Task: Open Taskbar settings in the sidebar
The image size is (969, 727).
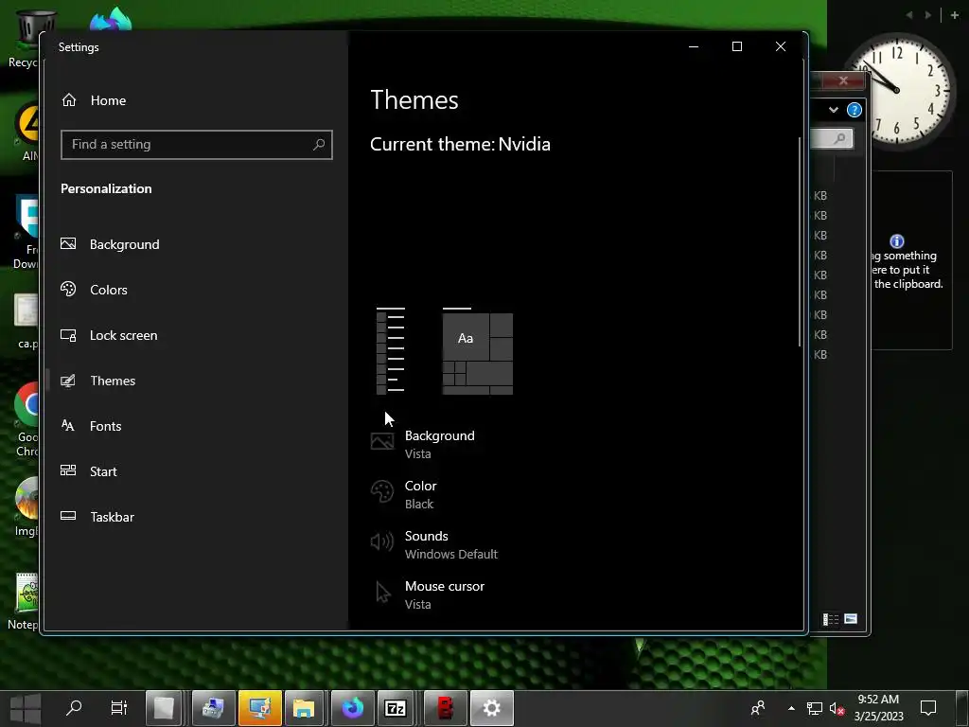Action: pyautogui.click(x=97, y=517)
